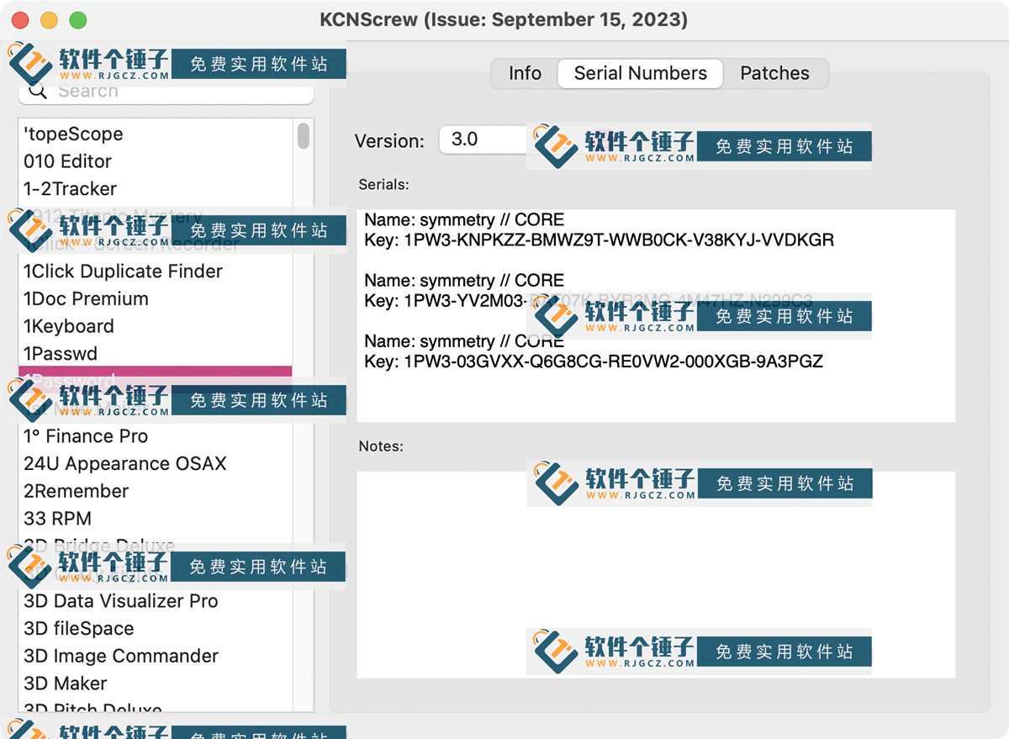Pick 1Keyboard from the app list
The width and height of the screenshot is (1009, 739).
156,326
